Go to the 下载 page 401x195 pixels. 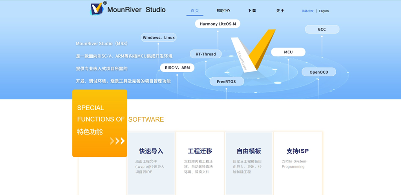coord(252,11)
